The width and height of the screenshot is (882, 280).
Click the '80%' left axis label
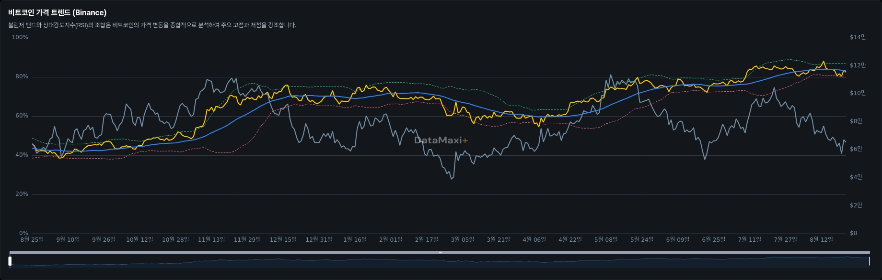22,76
